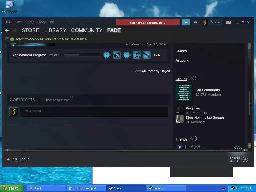Screen dimensions: 256x192
Task: Go to the STORE tab
Action: (30, 30)
